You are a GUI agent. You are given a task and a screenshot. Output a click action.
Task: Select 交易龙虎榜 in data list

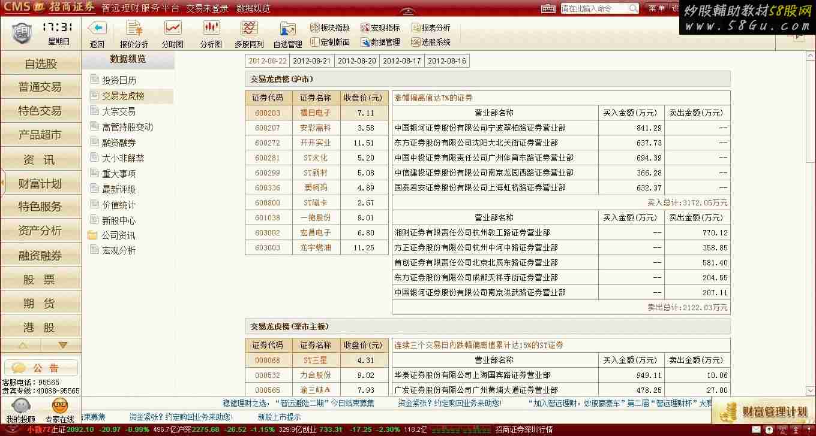click(123, 96)
